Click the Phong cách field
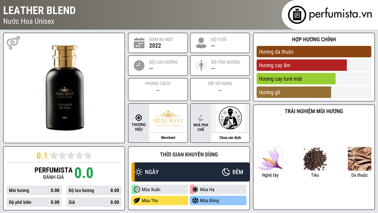This screenshot has height=213, width=378. 158,89
